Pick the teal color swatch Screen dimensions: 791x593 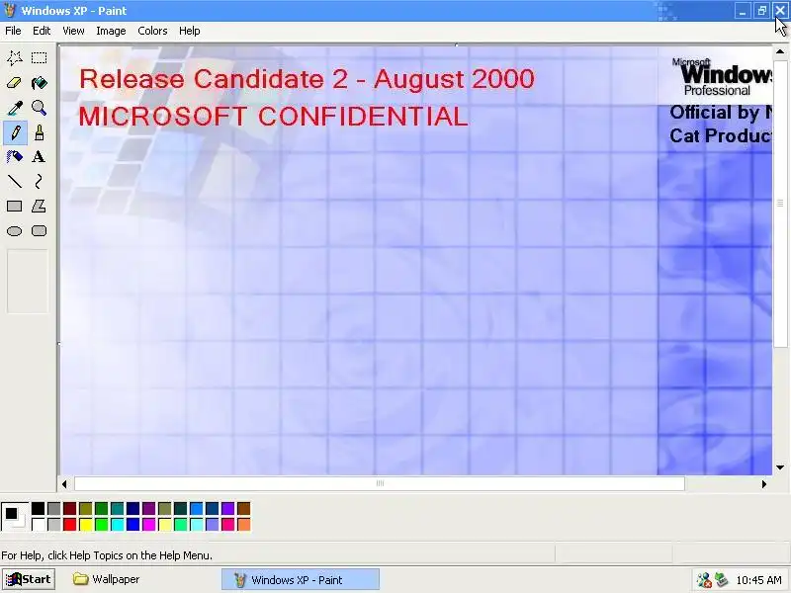pos(117,508)
